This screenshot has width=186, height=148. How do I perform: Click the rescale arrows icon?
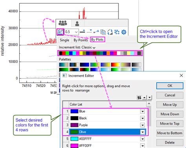point(110,32)
